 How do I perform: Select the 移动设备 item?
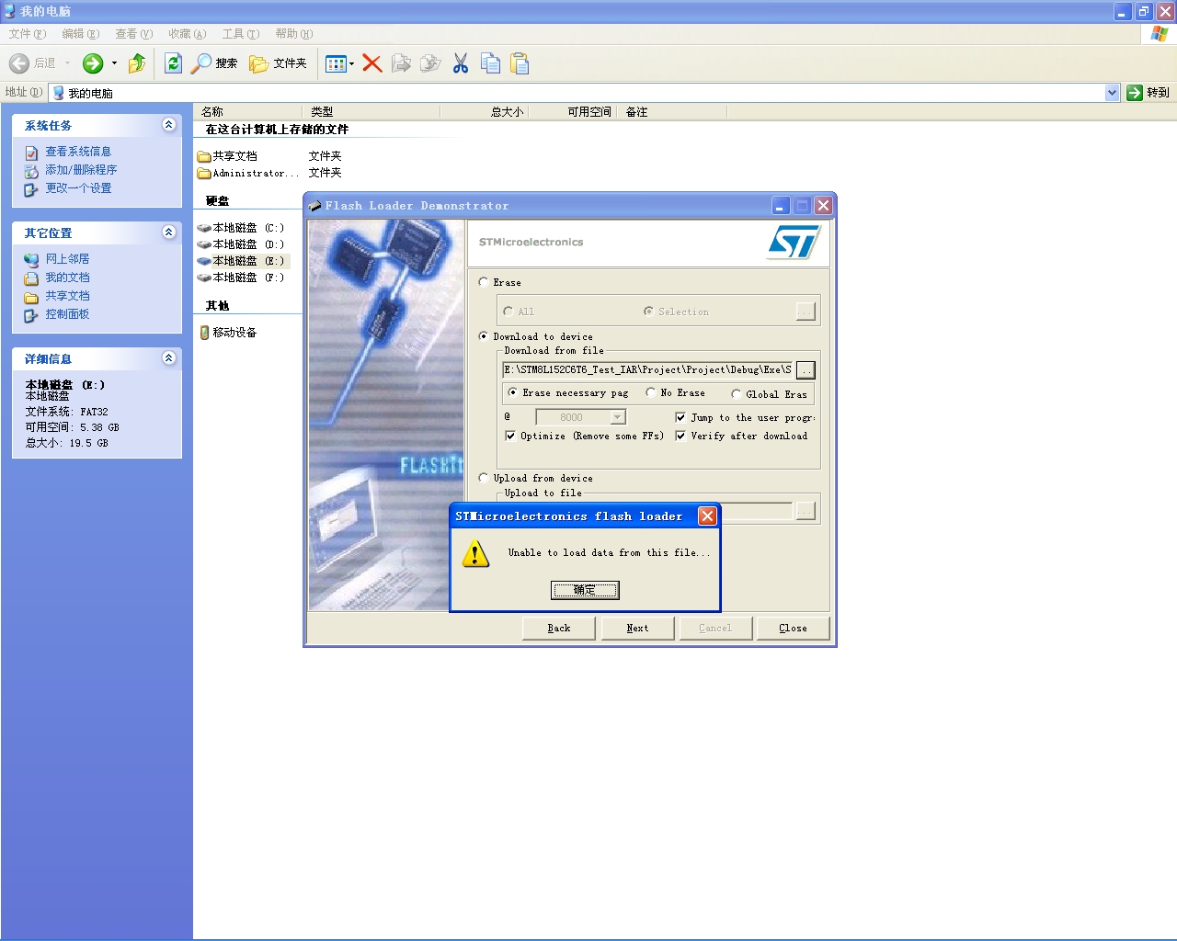[x=228, y=333]
